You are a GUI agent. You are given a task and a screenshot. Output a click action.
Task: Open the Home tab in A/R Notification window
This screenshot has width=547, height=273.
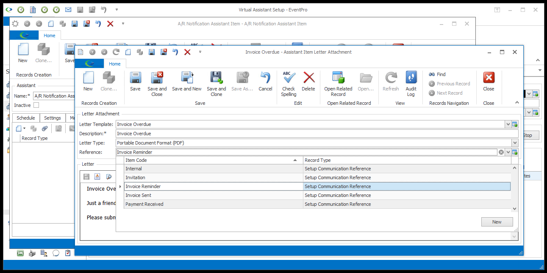49,35
